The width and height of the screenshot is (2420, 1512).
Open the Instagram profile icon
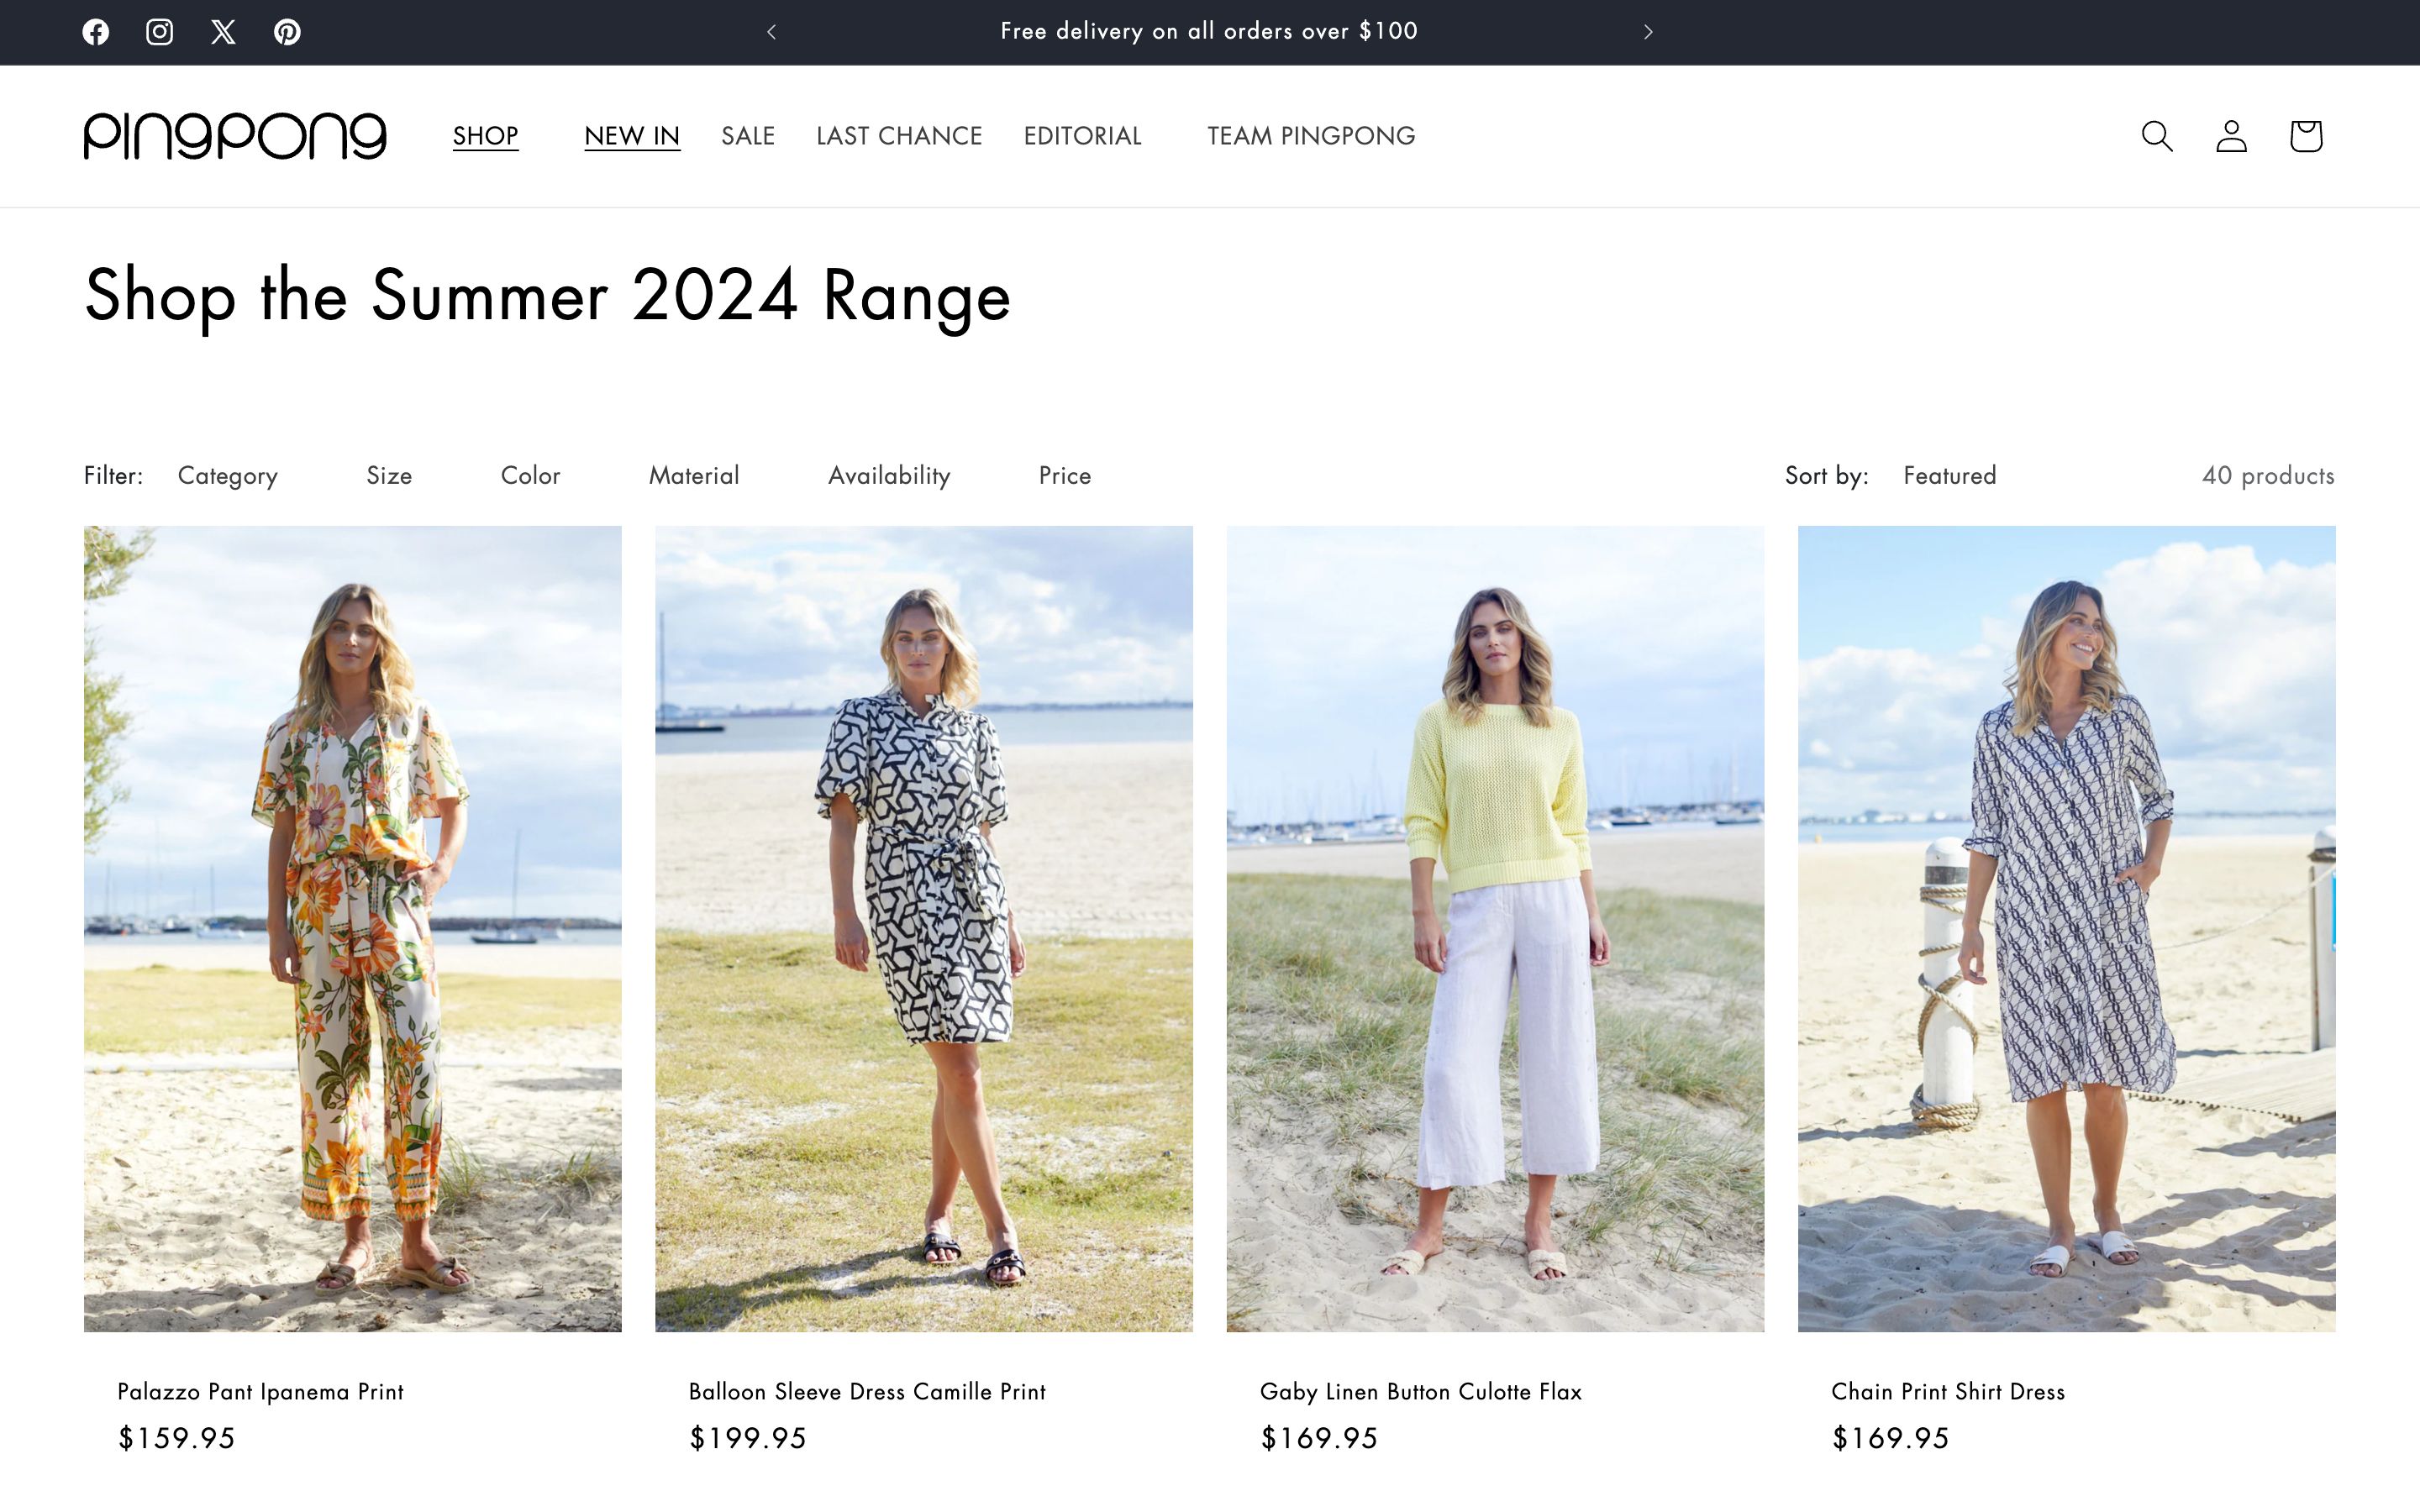pyautogui.click(x=159, y=31)
